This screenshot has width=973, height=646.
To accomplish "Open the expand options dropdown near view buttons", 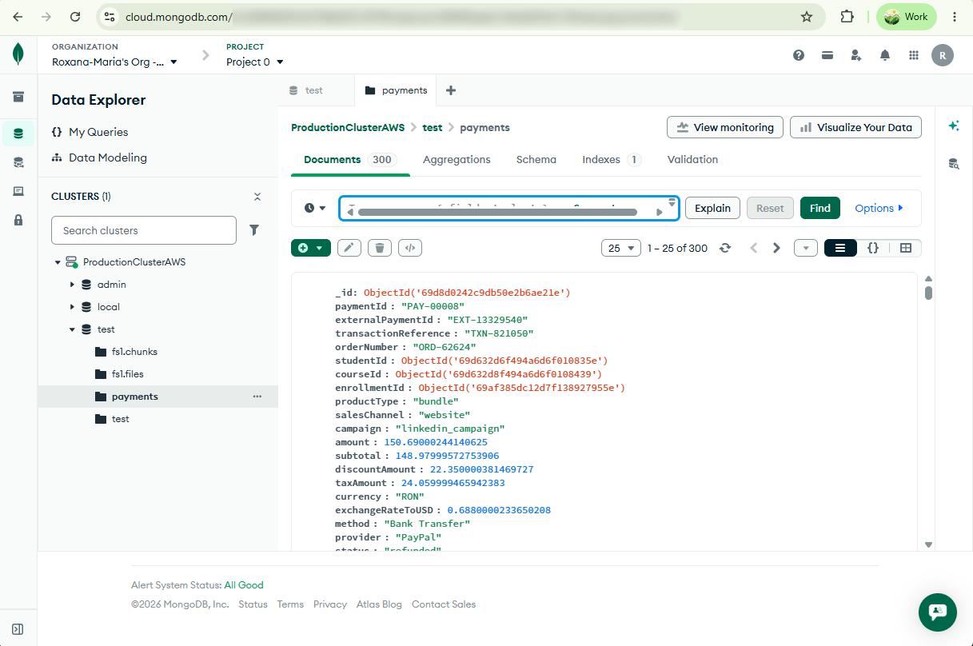I will click(806, 248).
